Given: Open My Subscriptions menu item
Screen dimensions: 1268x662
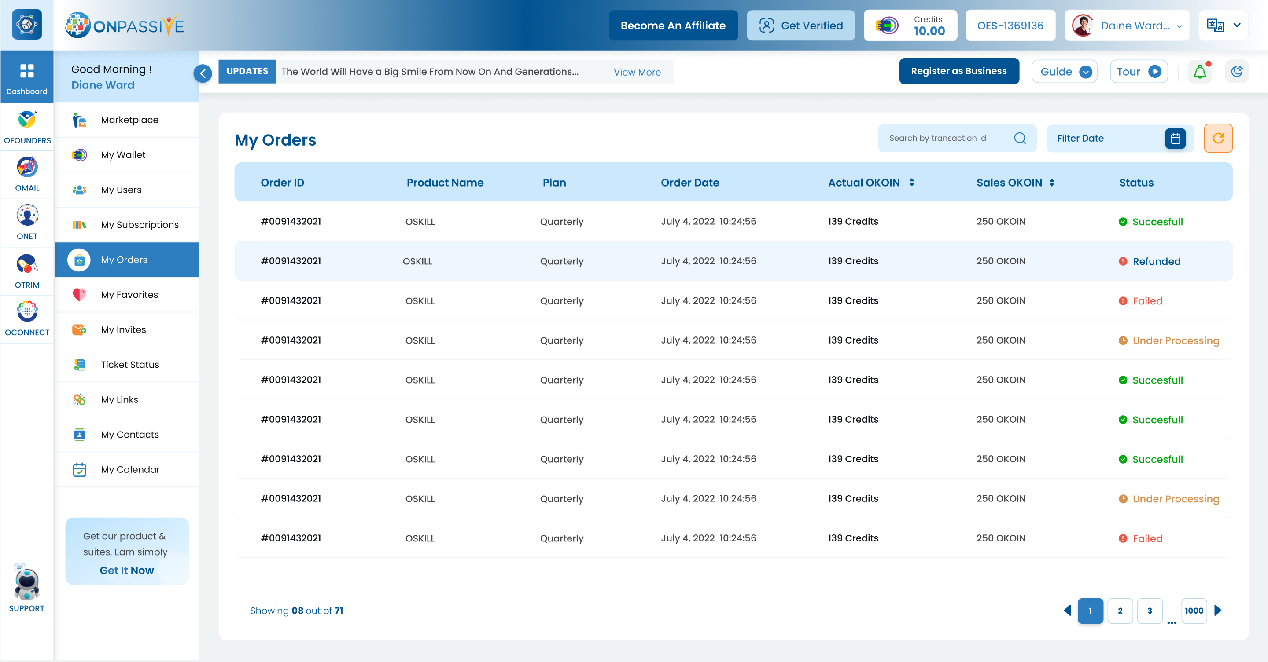Looking at the screenshot, I should click(x=126, y=225).
